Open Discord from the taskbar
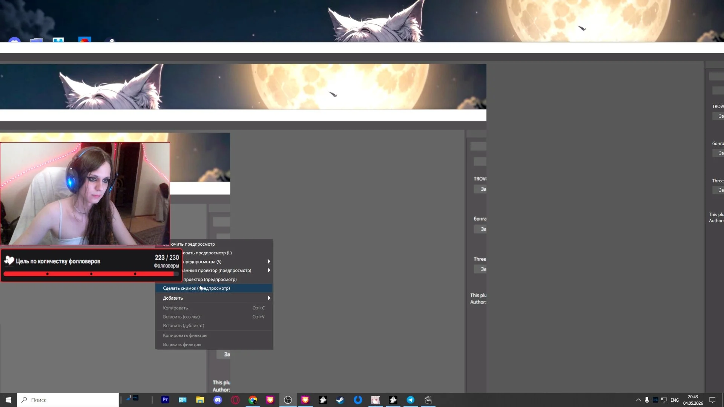Viewport: 724px width, 407px height. click(x=218, y=400)
